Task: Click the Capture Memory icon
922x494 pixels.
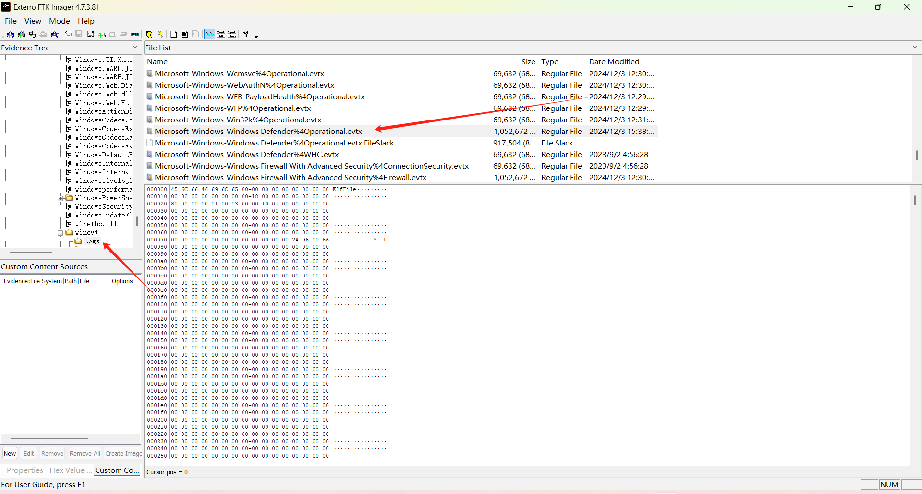Action: 135,35
